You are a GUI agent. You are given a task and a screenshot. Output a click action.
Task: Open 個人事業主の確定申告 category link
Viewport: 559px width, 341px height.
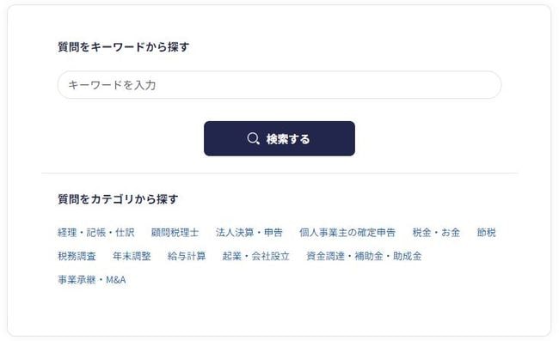(x=347, y=233)
